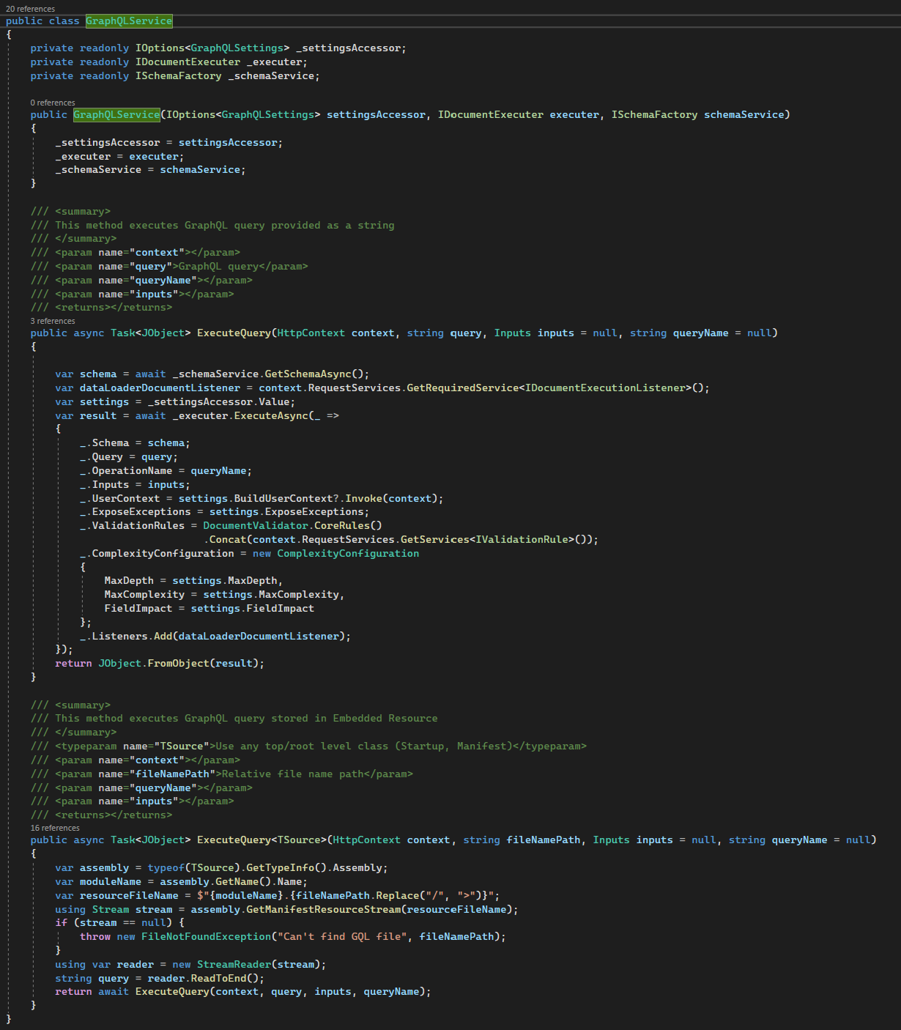Click the ValidationRules property
The width and height of the screenshot is (901, 1030).
click(x=138, y=526)
